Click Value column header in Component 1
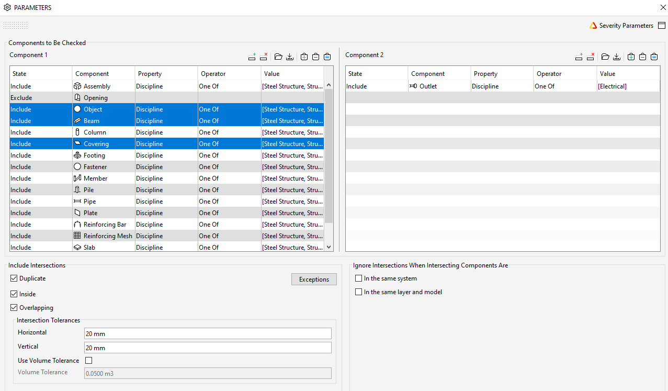Screen dimensions: 668x391 292,74
